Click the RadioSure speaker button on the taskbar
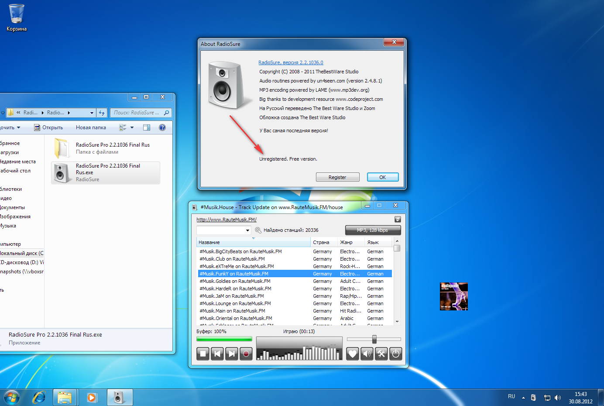Screen dimensions: 604x406 pyautogui.click(x=119, y=398)
